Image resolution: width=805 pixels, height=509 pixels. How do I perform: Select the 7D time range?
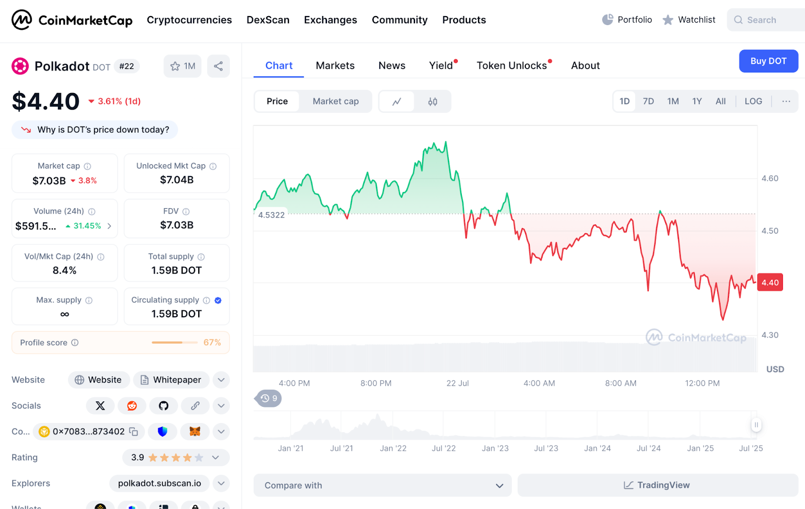649,102
